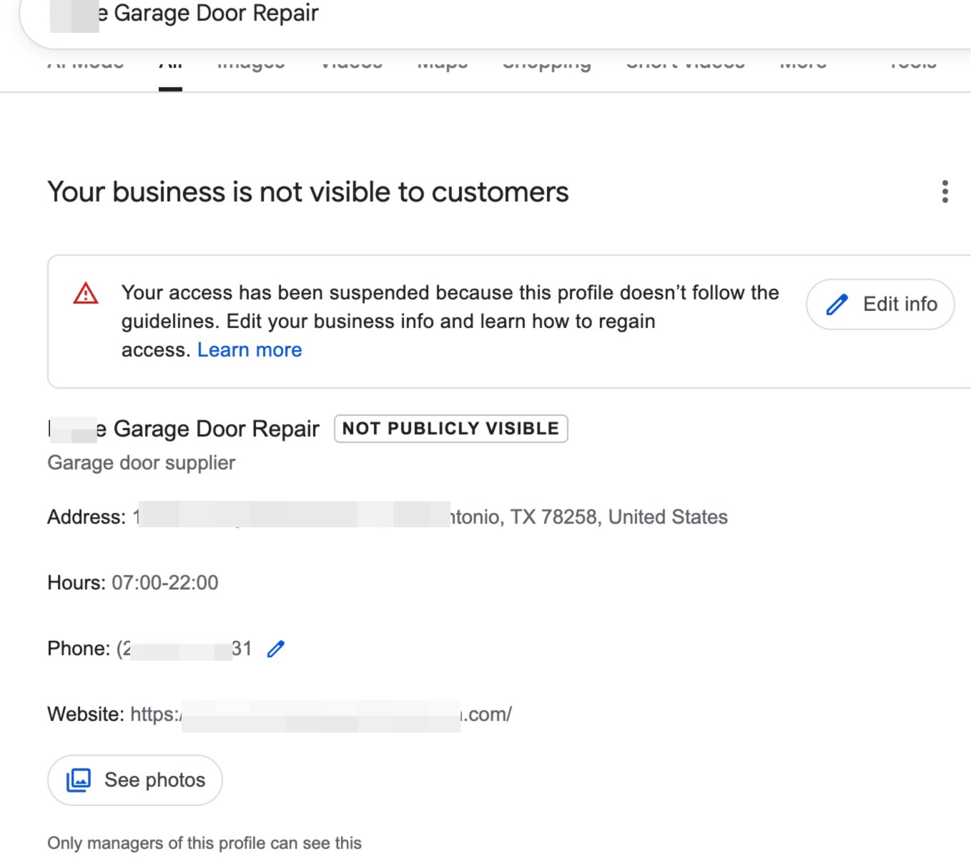Click the website URL ending in .com
This screenshot has width=971, height=866.
click(320, 715)
